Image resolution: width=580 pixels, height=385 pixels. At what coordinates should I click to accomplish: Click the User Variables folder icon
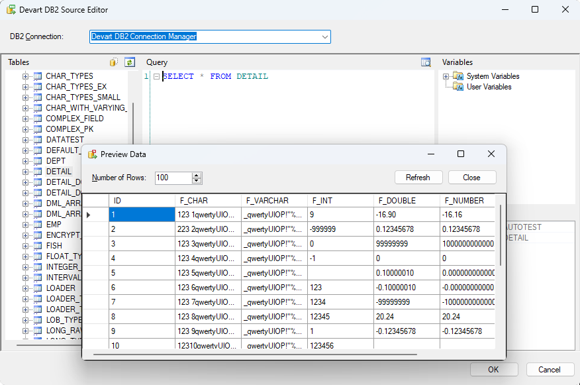[459, 87]
